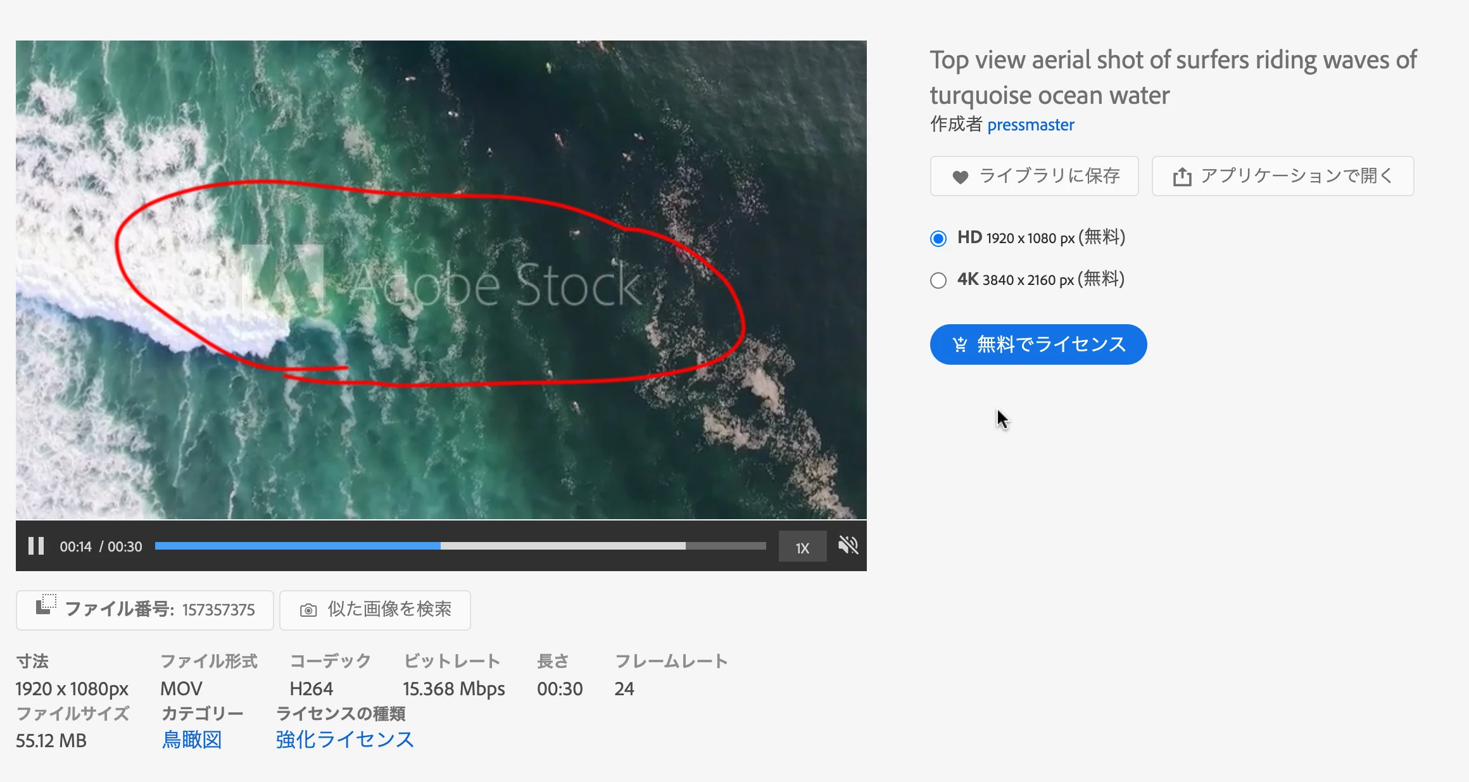The width and height of the screenshot is (1469, 782).
Task: Open the 強化ライセンス license type link
Action: click(344, 740)
